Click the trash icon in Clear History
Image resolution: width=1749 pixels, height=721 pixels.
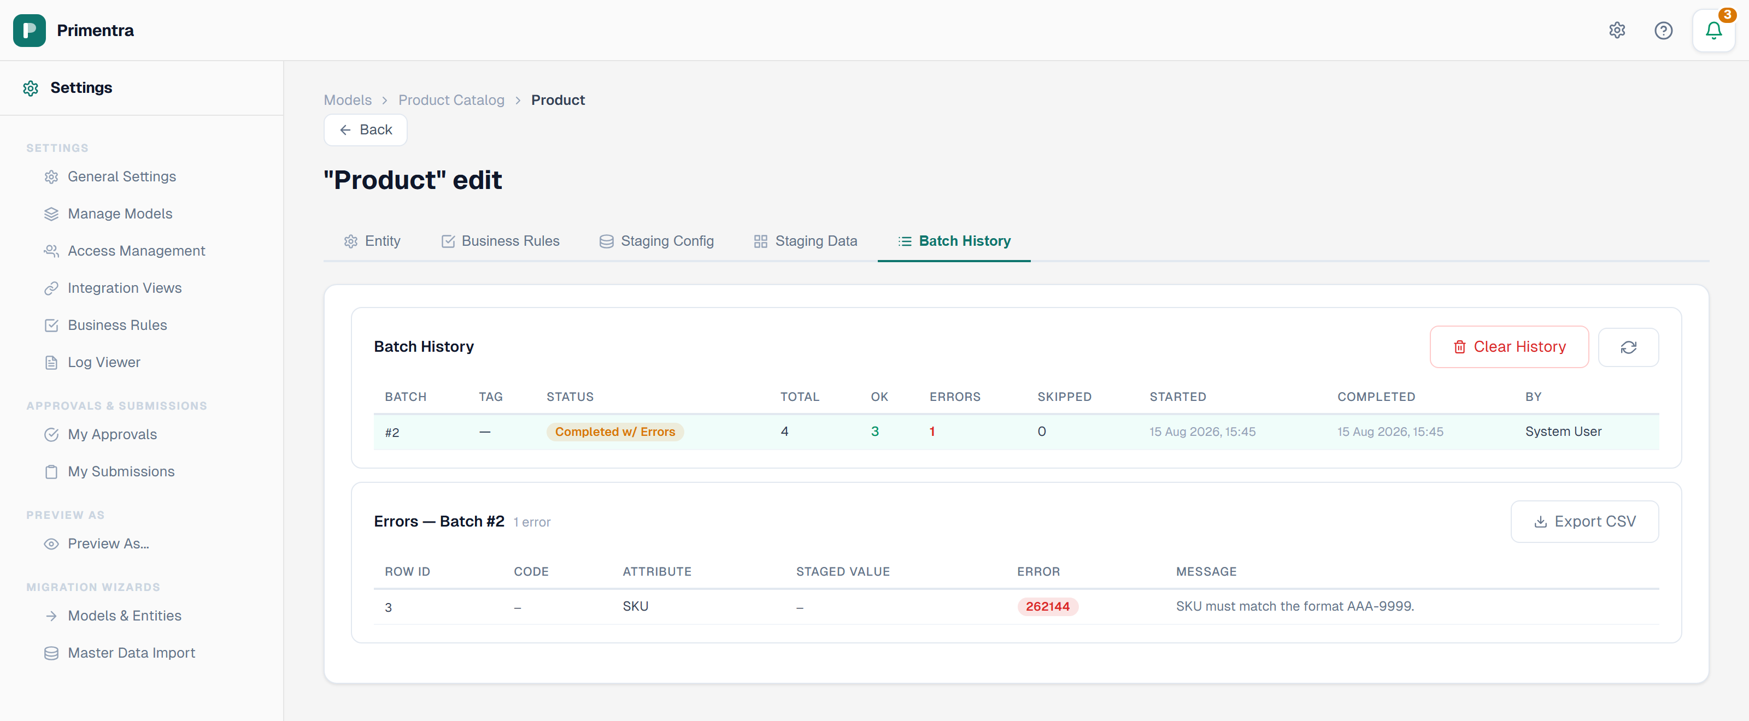point(1459,347)
